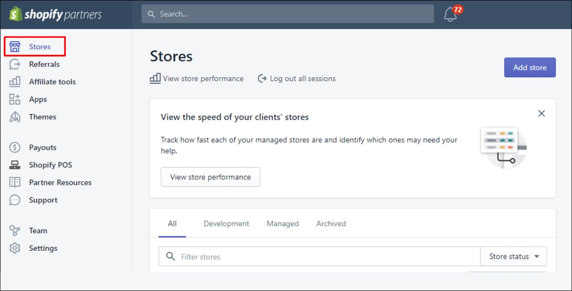This screenshot has width=572, height=291.
Task: Open the Referrals menu item
Action: tap(44, 64)
